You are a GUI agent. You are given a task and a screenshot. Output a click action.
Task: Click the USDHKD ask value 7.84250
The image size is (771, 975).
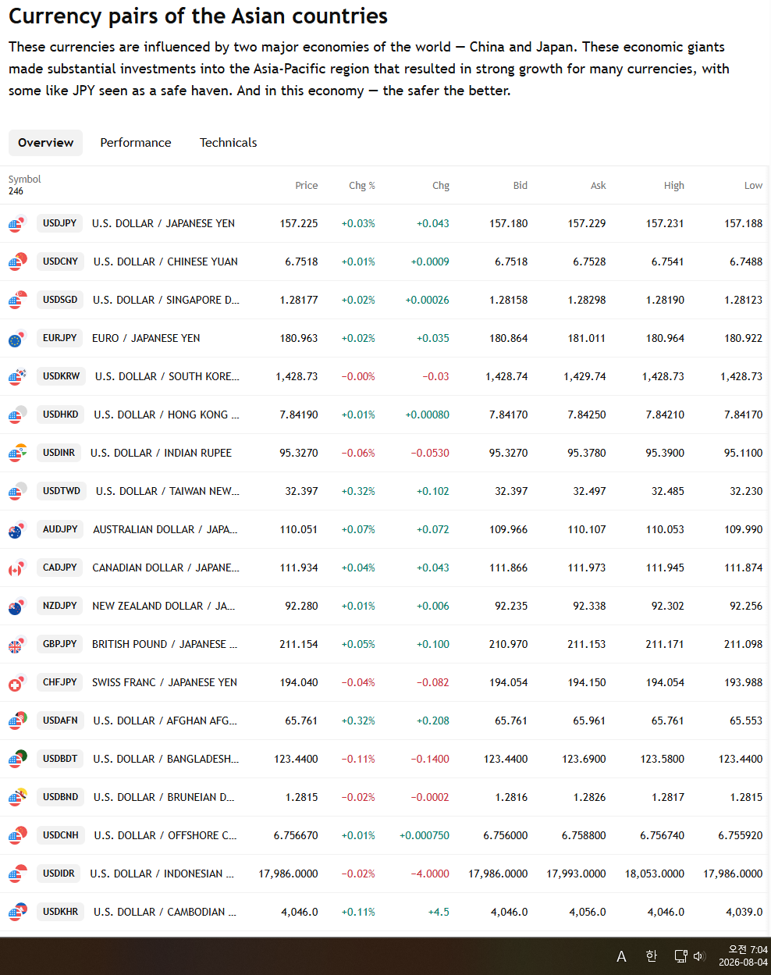pos(587,415)
